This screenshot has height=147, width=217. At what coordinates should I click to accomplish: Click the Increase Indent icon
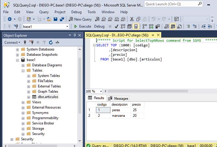[210, 26]
